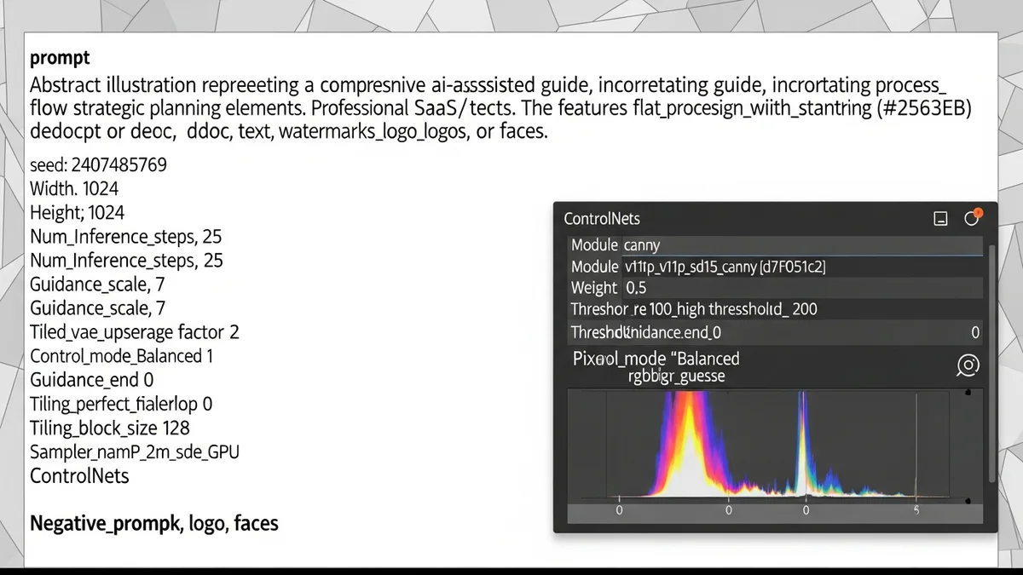The image size is (1023, 575).
Task: Open the Pixel_mode Balanced selector
Action: pos(656,359)
